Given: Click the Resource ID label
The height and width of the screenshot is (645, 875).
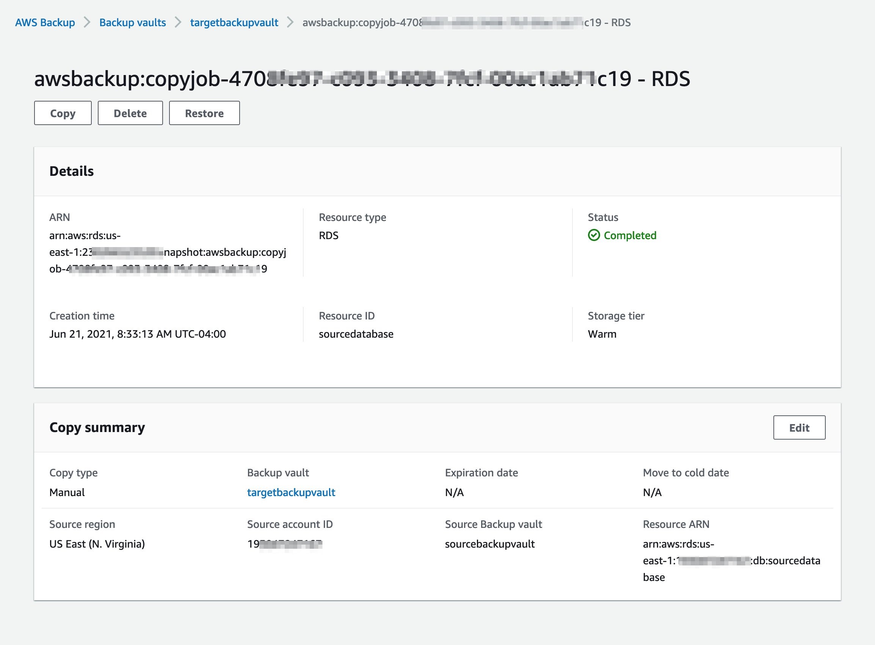Looking at the screenshot, I should coord(347,316).
